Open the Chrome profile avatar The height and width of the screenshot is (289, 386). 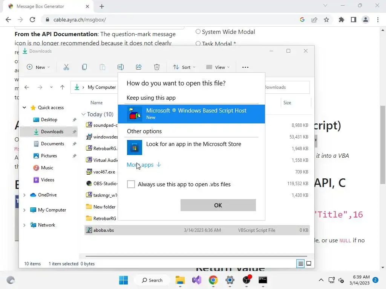pyautogui.click(x=366, y=20)
